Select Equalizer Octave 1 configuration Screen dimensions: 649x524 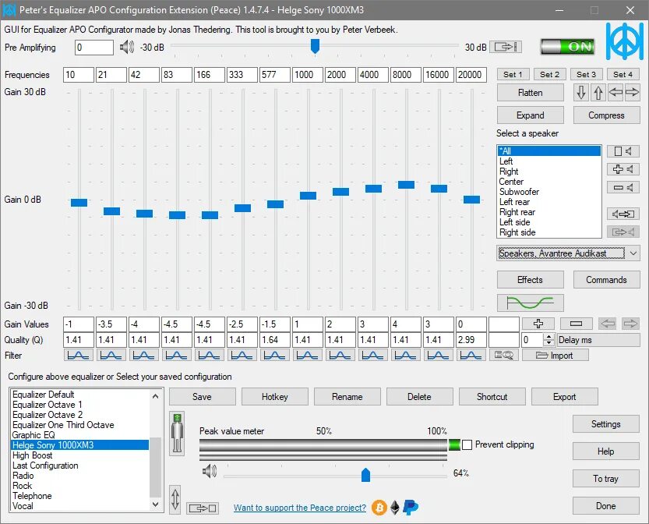79,405
